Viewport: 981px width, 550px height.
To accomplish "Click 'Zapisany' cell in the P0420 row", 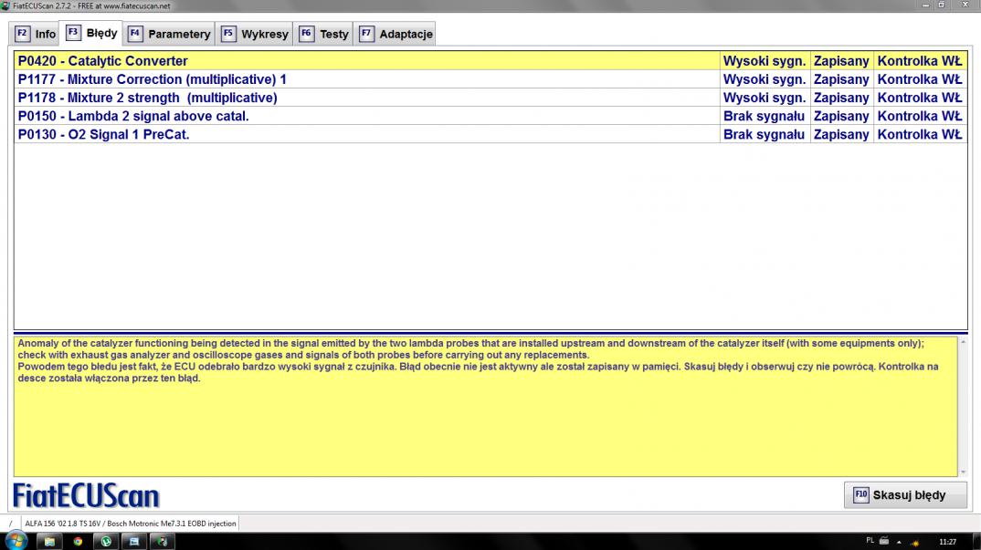I will (x=841, y=60).
